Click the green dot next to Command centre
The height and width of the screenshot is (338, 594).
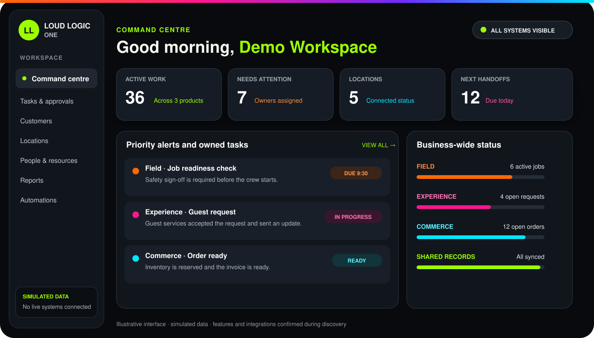[x=24, y=78]
